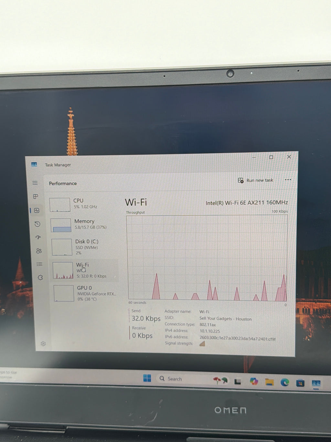Click the Intel(R) Wi-Fi 6E AX211 adapter name
The height and width of the screenshot is (442, 331).
tap(247, 203)
